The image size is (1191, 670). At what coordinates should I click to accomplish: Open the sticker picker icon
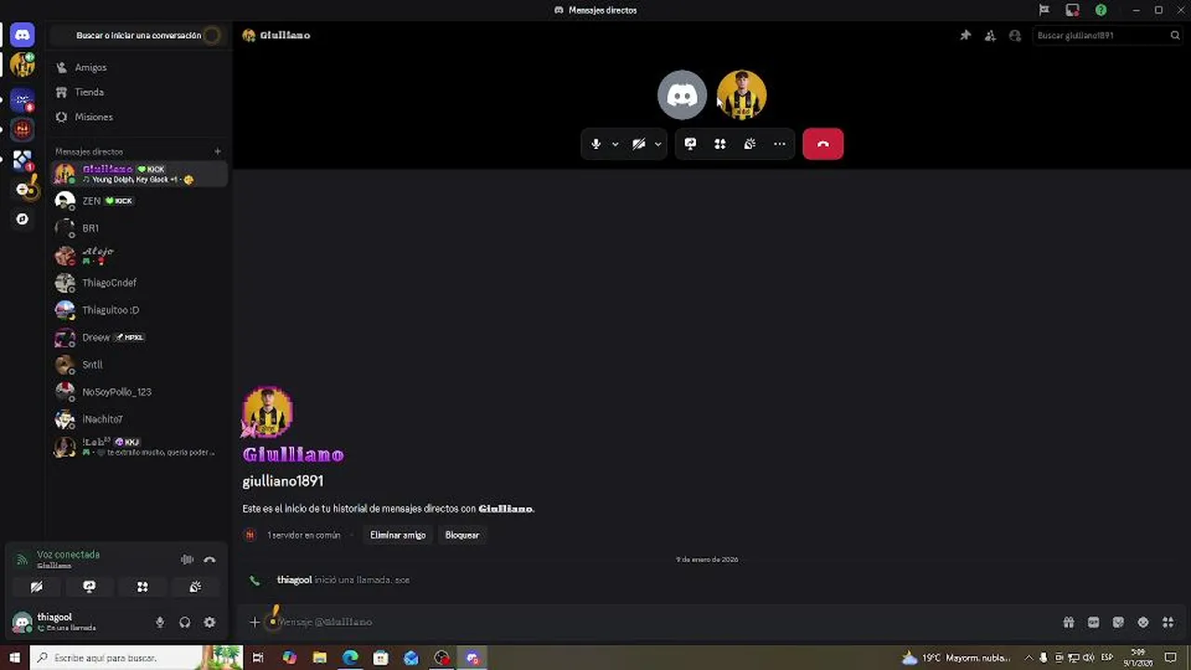pyautogui.click(x=1118, y=623)
